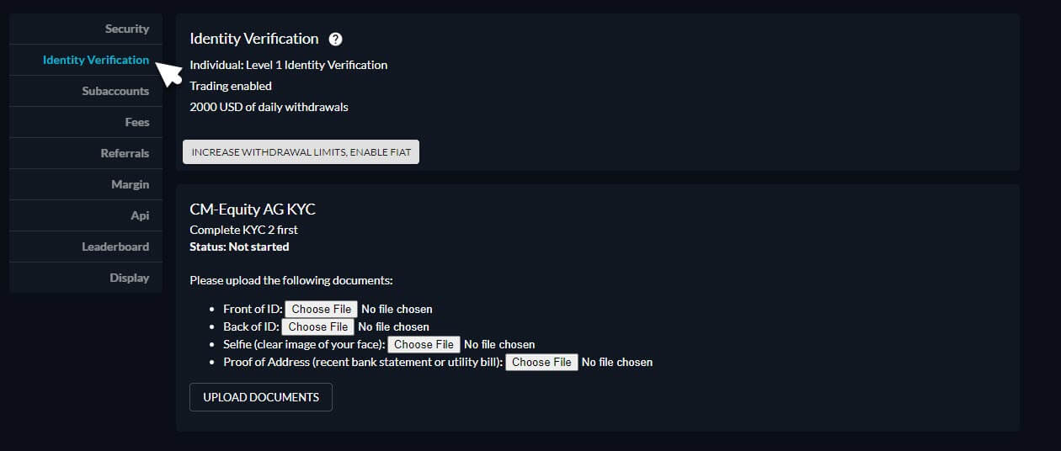Click the Front of ID 'No file chosen' text
Image resolution: width=1061 pixels, height=451 pixels.
(x=397, y=309)
